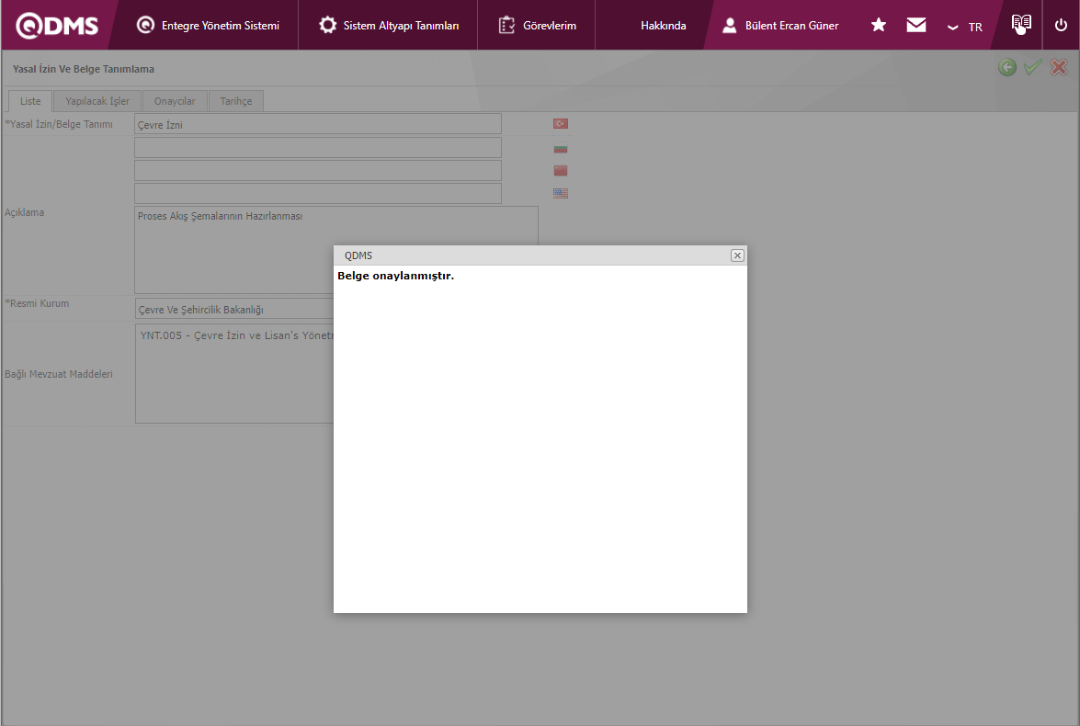This screenshot has width=1080, height=726.
Task: Click the green back arrow icon
Action: click(x=1007, y=67)
